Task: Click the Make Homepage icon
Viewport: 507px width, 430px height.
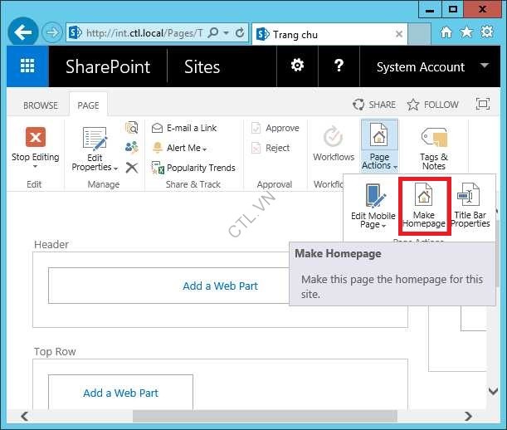Action: click(x=423, y=198)
